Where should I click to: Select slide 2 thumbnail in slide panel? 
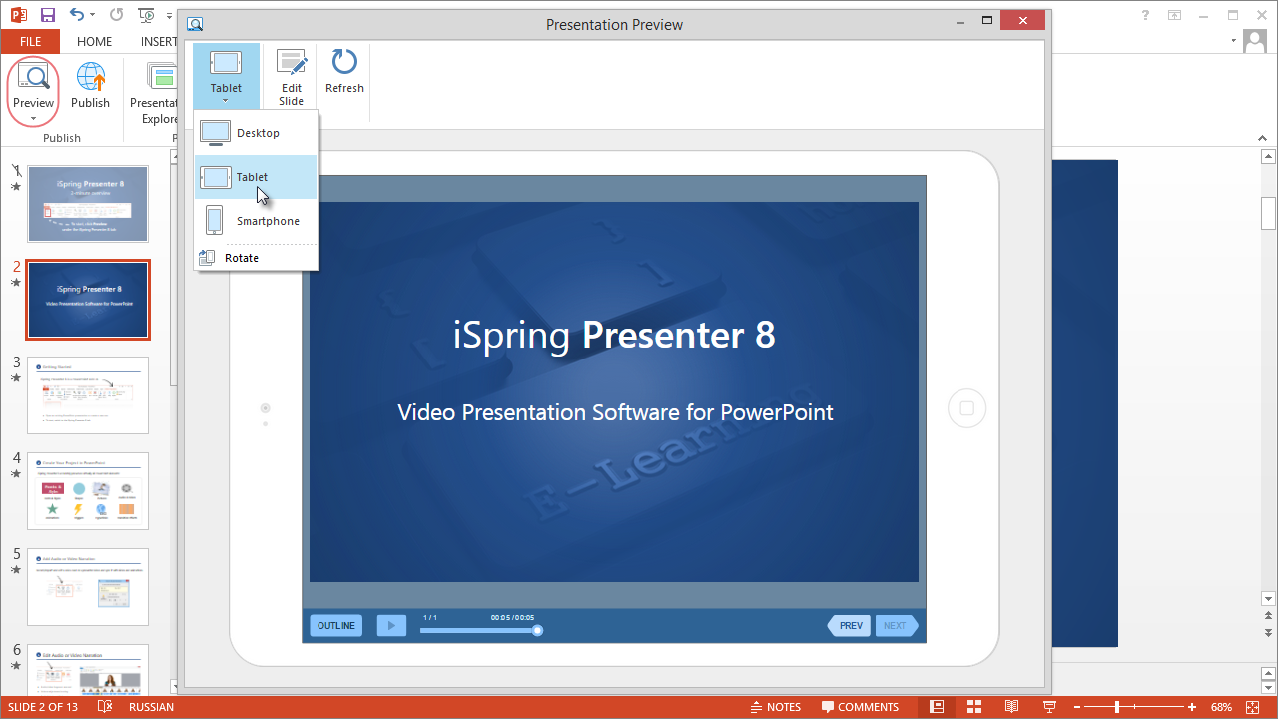click(88, 300)
